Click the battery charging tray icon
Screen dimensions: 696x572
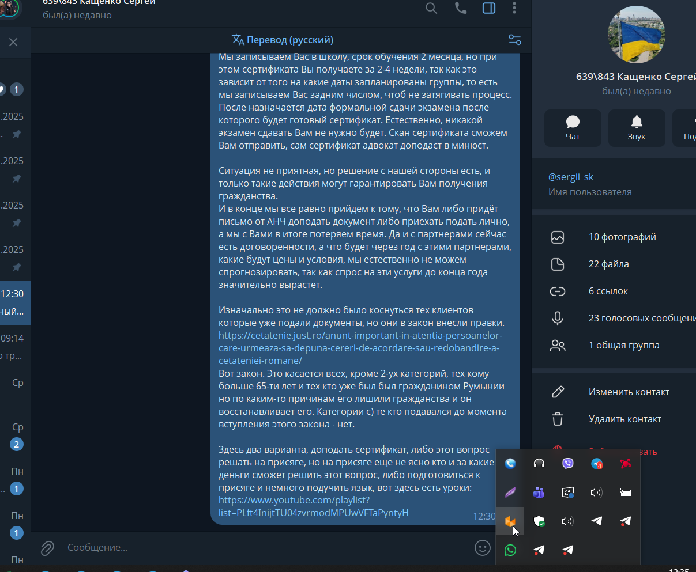coord(626,492)
